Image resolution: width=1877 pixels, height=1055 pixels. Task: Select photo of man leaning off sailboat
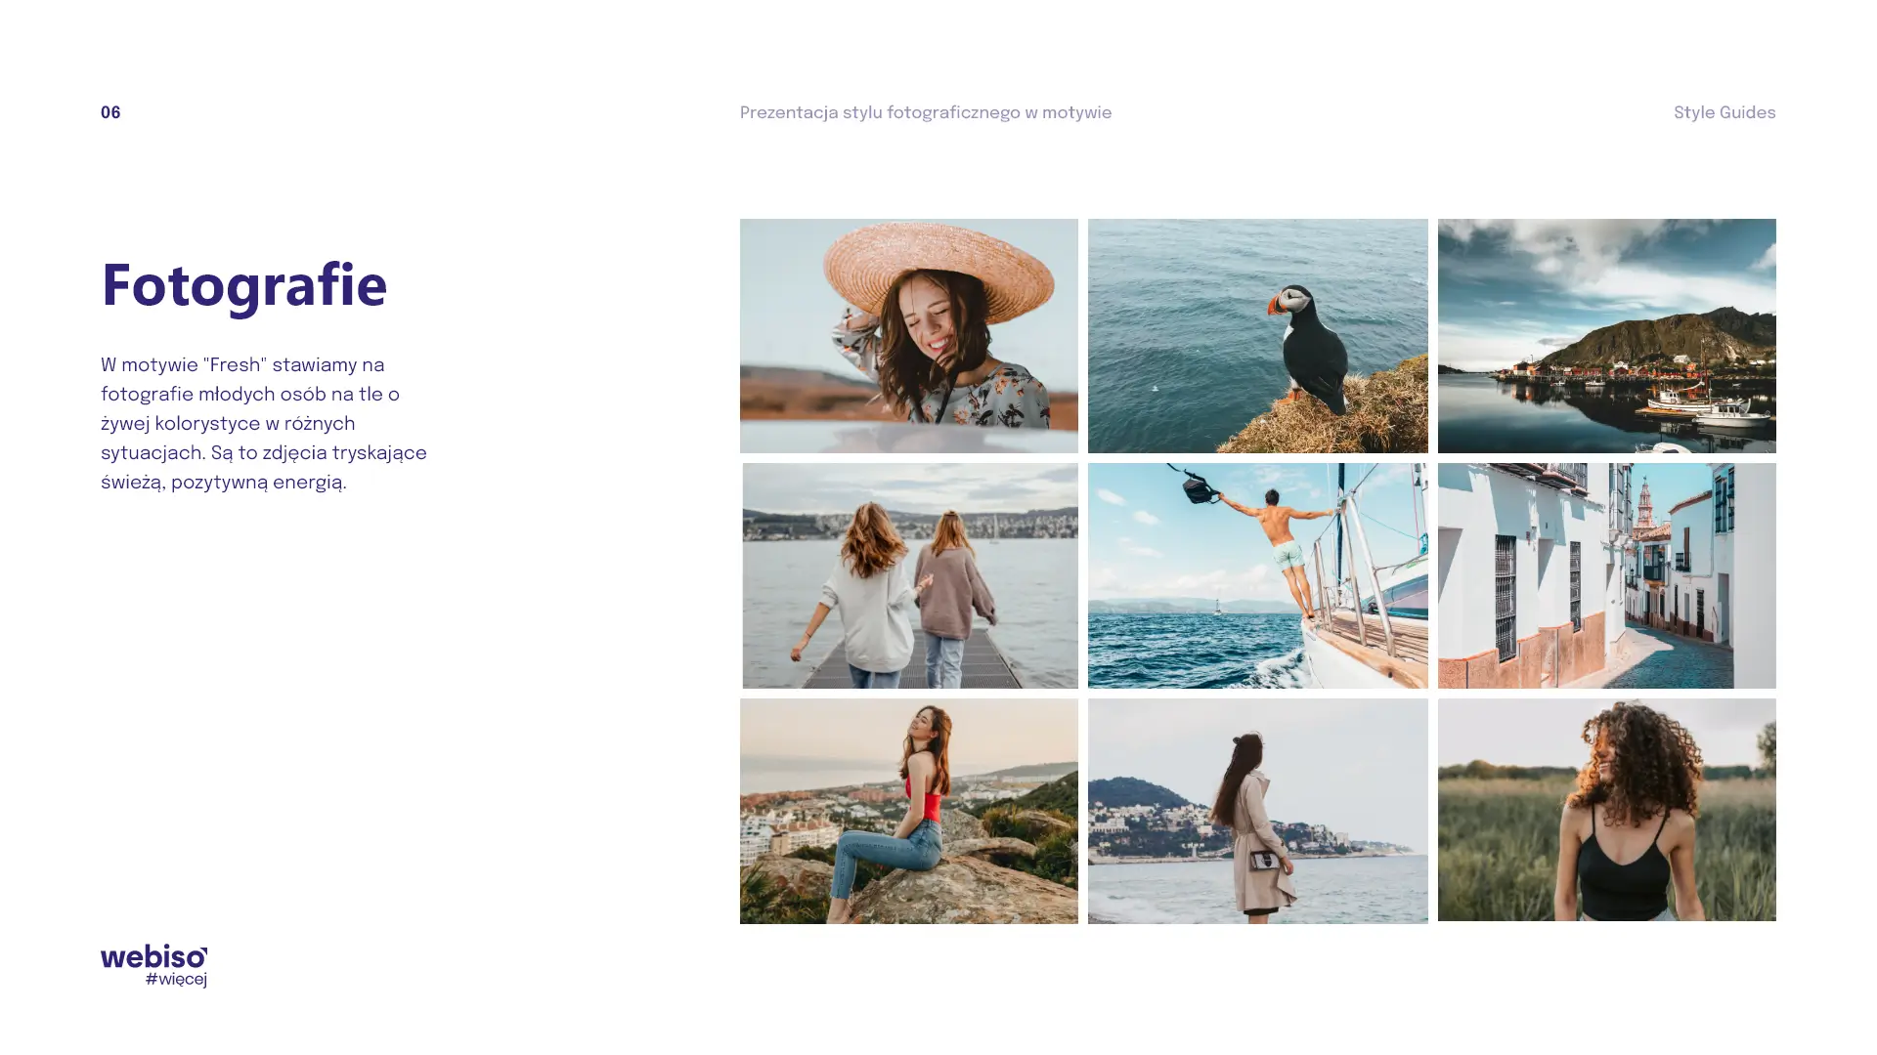click(1257, 575)
